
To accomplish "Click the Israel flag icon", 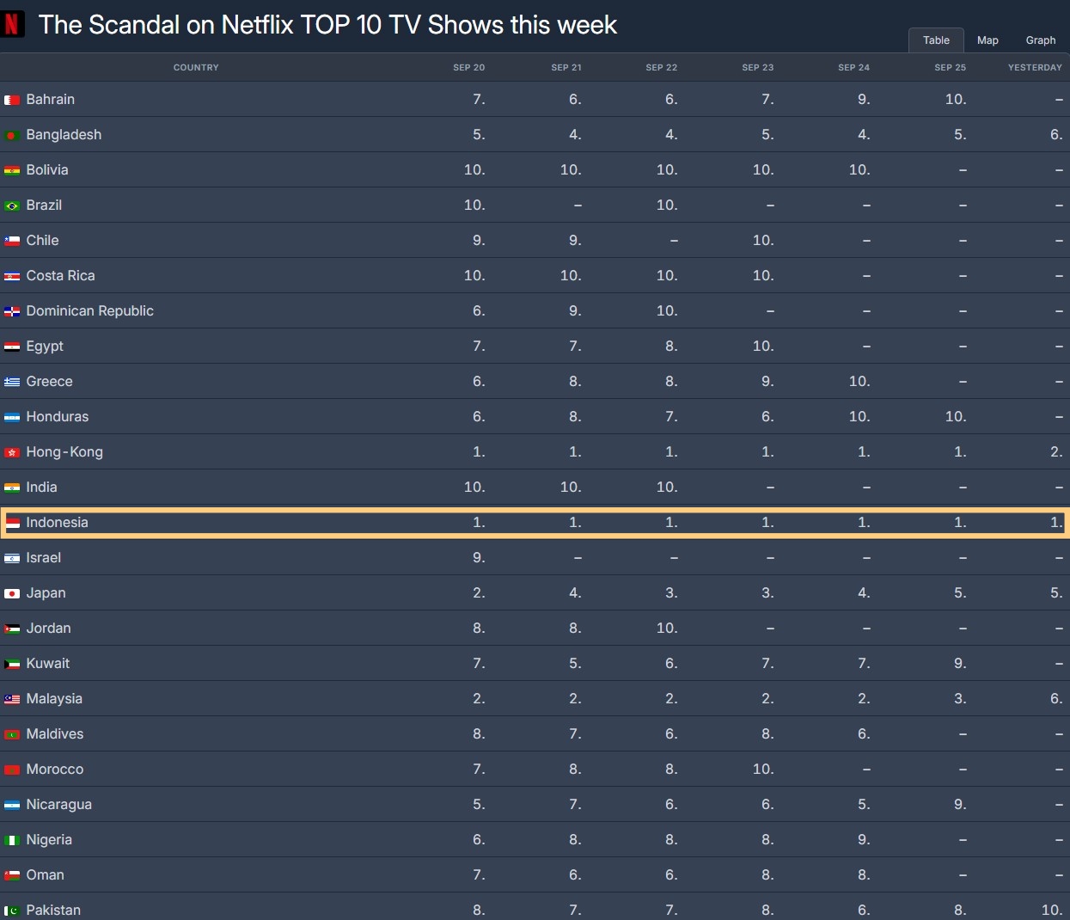I will [12, 559].
